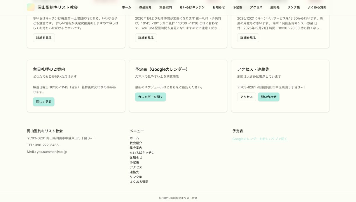Click footer menu お知らせ link
The image size is (356, 202).
pos(136,158)
